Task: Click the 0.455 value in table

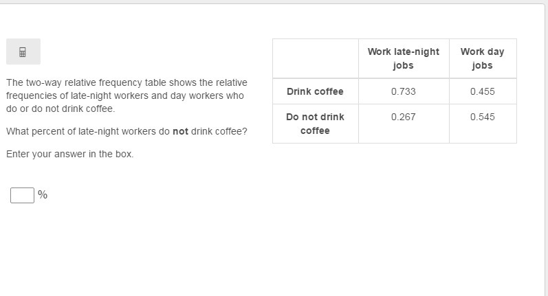Action: pyautogui.click(x=482, y=91)
